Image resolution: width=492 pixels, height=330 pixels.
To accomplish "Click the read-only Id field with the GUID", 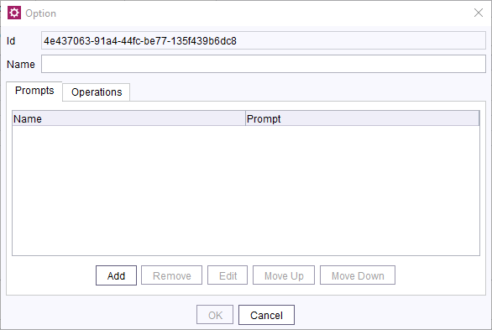I will click(x=264, y=40).
